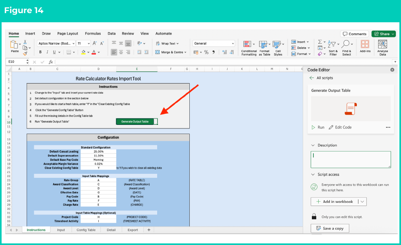Open Sort & Filter
This screenshot has width=401, height=245.
(333, 48)
